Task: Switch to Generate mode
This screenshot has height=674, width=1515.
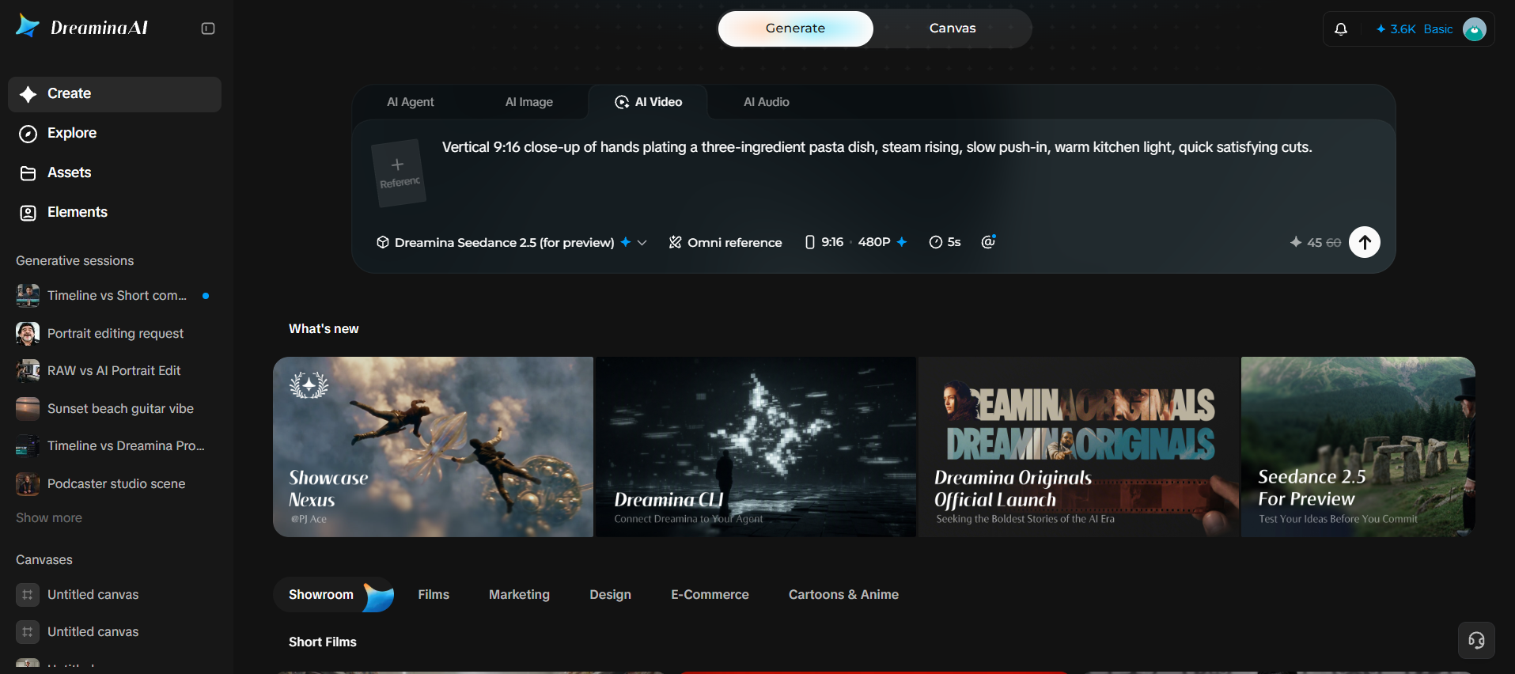Action: pos(796,28)
